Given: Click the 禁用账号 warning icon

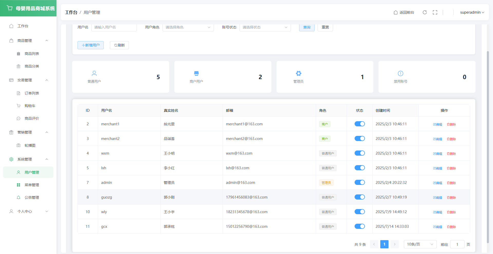Looking at the screenshot, I should 400,73.
